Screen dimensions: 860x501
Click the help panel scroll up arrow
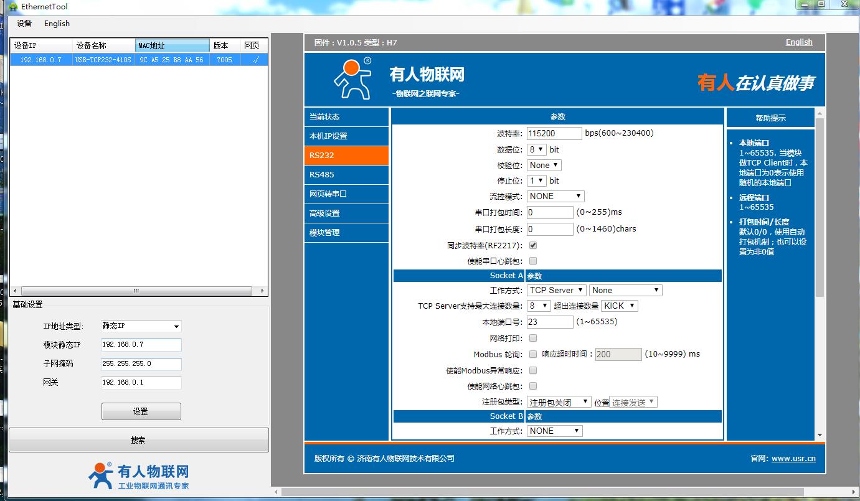[820, 113]
